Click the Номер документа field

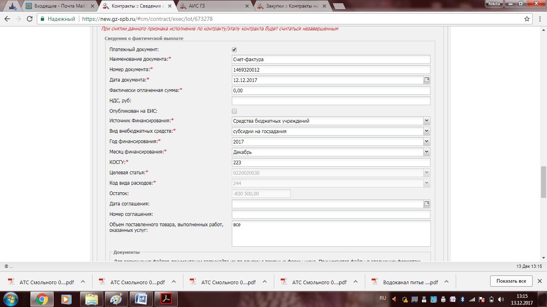click(331, 70)
